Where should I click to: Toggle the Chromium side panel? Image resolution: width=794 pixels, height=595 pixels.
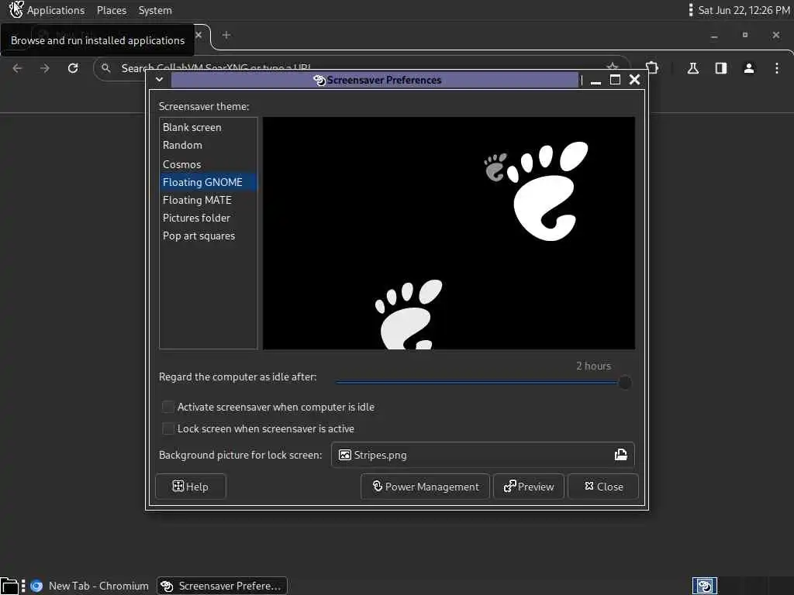721,68
